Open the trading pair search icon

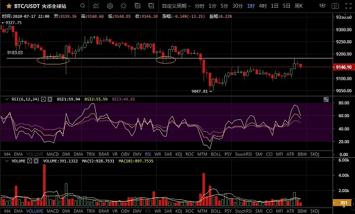click(83, 6)
